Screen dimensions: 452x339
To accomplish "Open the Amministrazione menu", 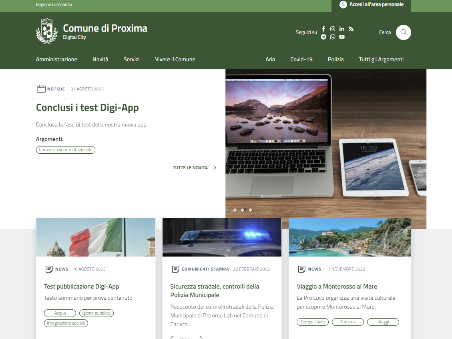I will coord(56,59).
